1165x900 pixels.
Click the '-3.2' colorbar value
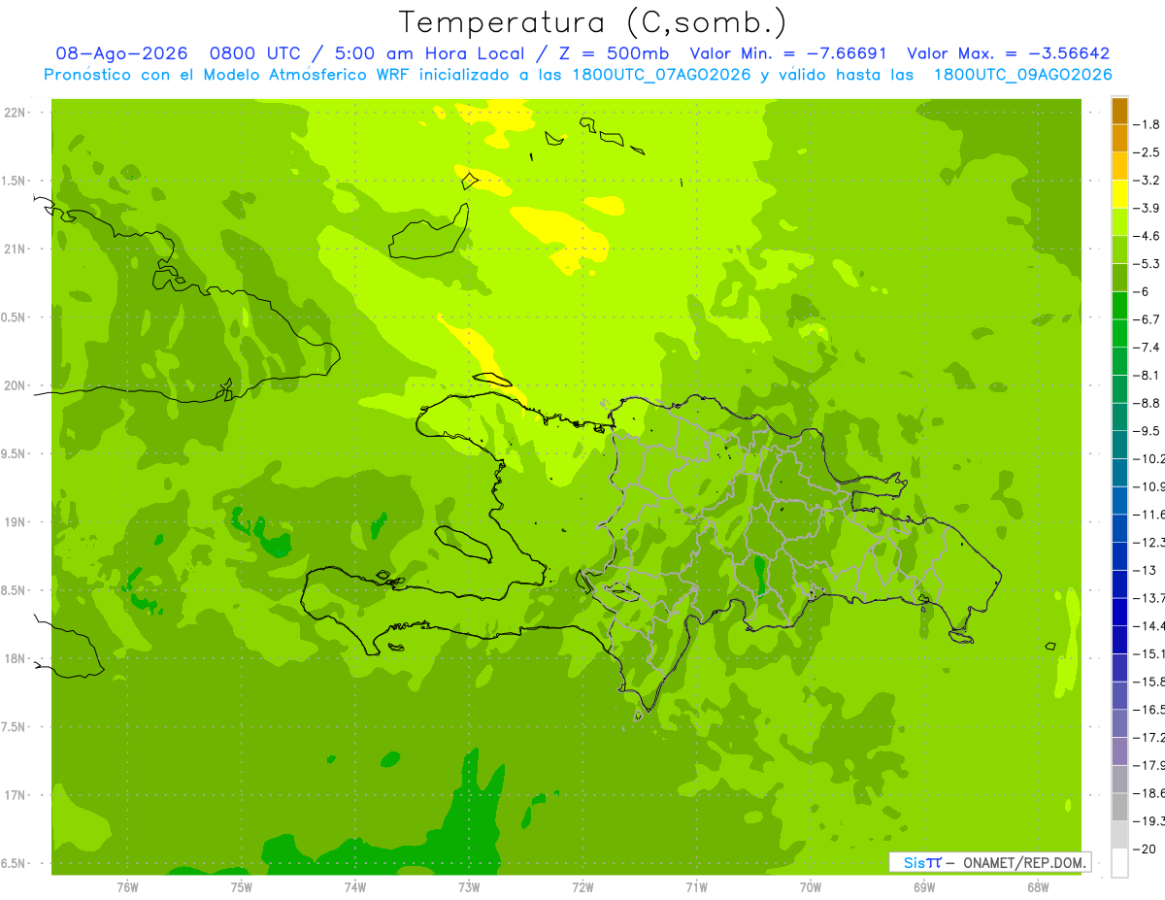(x=1148, y=181)
